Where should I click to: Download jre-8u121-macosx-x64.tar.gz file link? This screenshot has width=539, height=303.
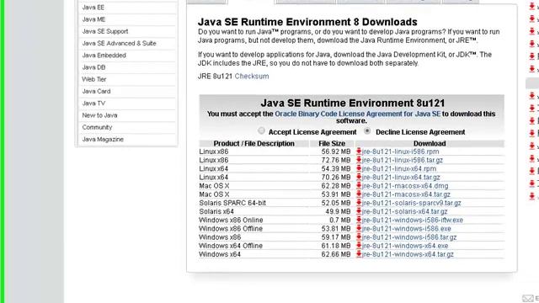(x=406, y=194)
